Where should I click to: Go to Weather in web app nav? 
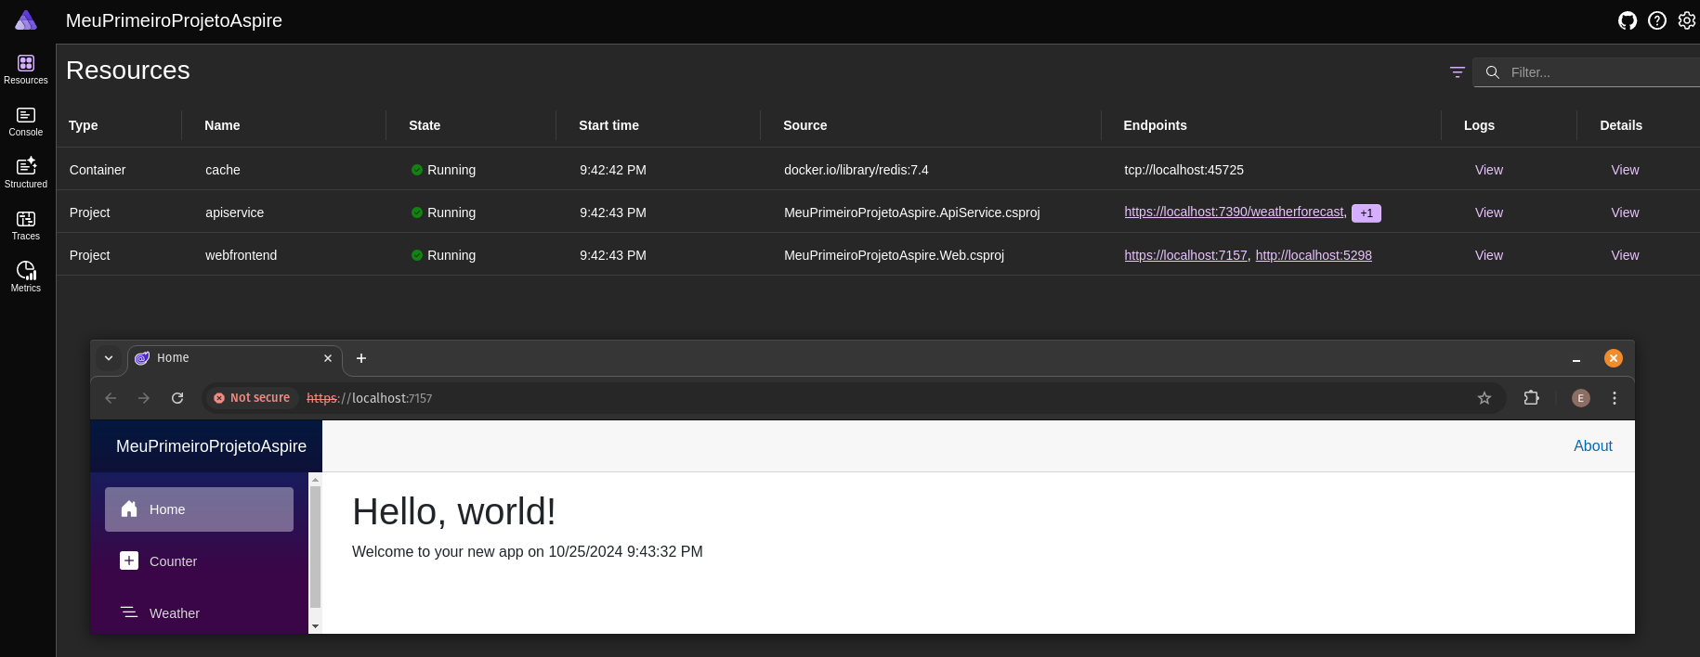199,613
